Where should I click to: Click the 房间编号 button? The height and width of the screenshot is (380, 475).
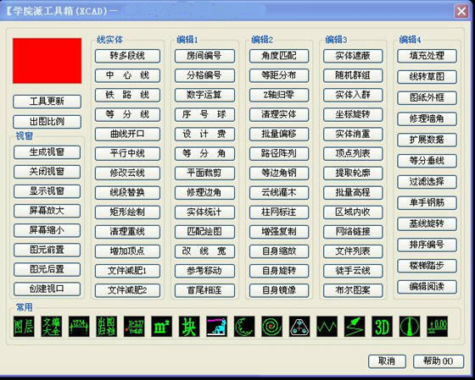204,56
